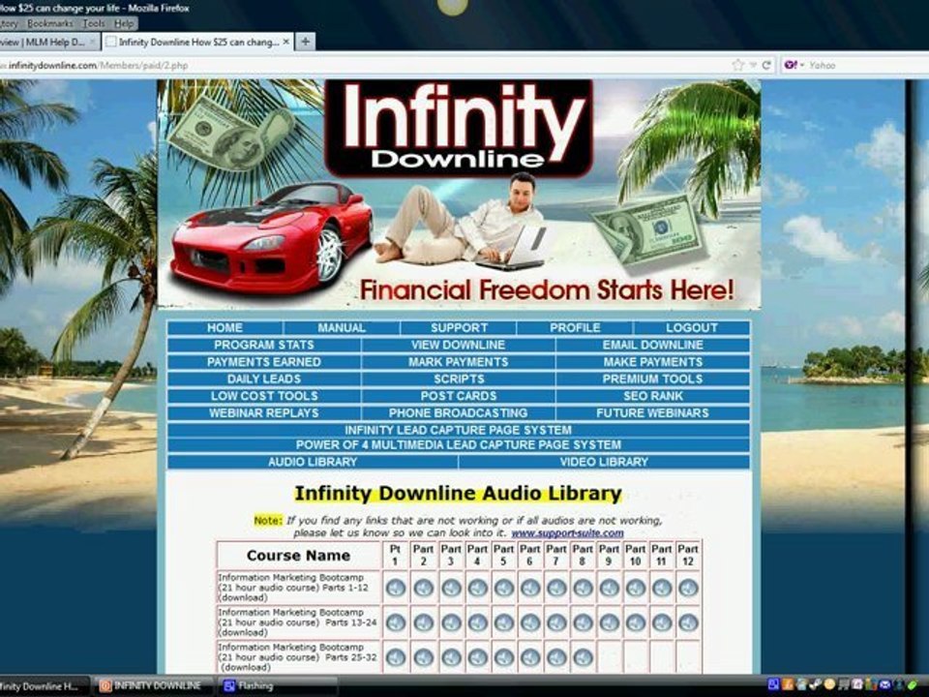Open DAILY LEADS

[x=264, y=379]
